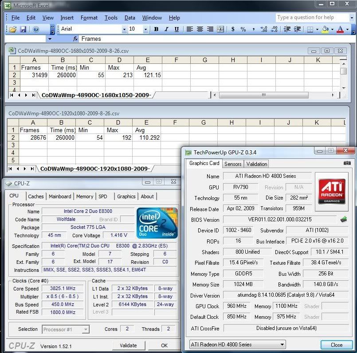Click the Merge and Center icon

220,29
